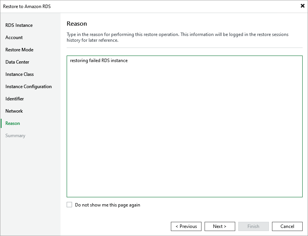Image resolution: width=308 pixels, height=236 pixels.
Task: Enable Do not show me this page again
Action: [69, 205]
